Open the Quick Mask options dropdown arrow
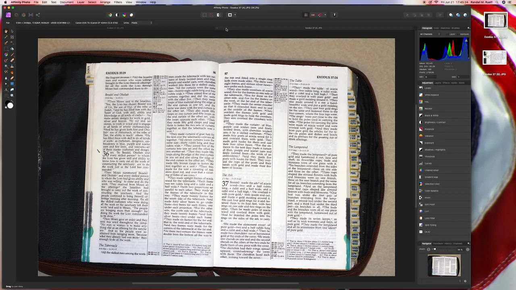 pos(235,15)
